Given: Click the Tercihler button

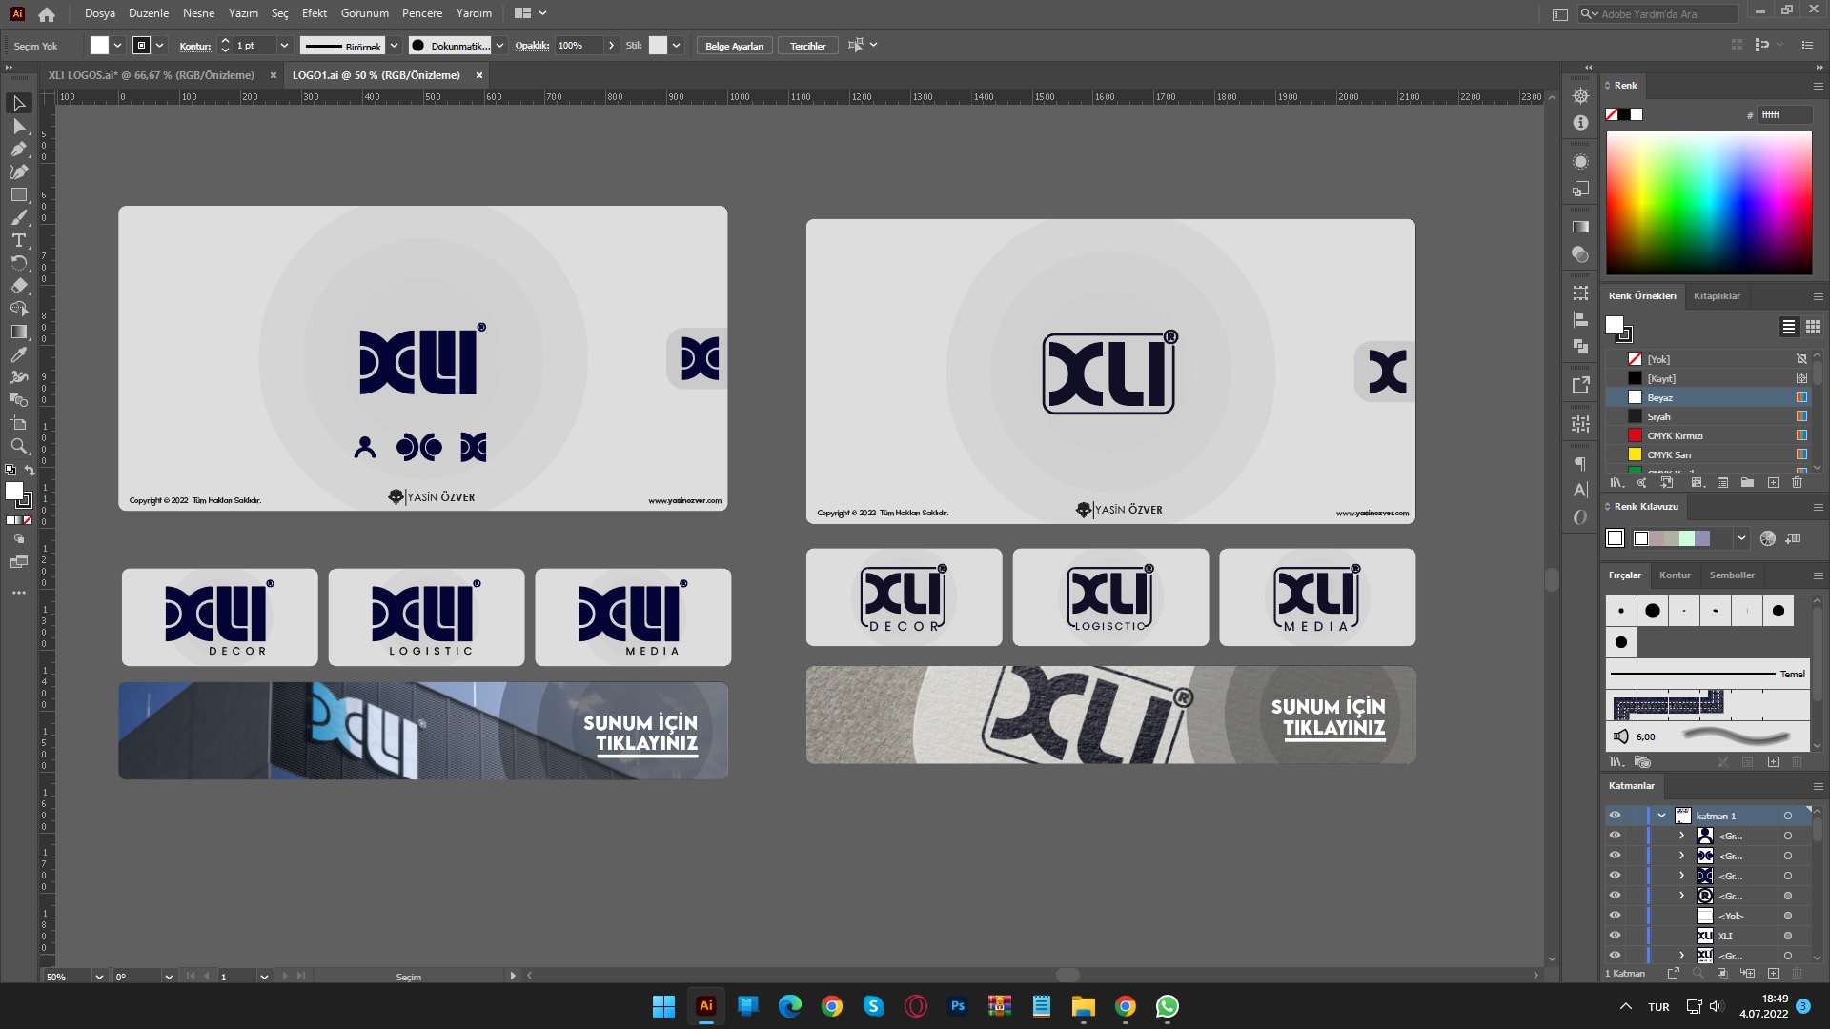Looking at the screenshot, I should coord(807,46).
